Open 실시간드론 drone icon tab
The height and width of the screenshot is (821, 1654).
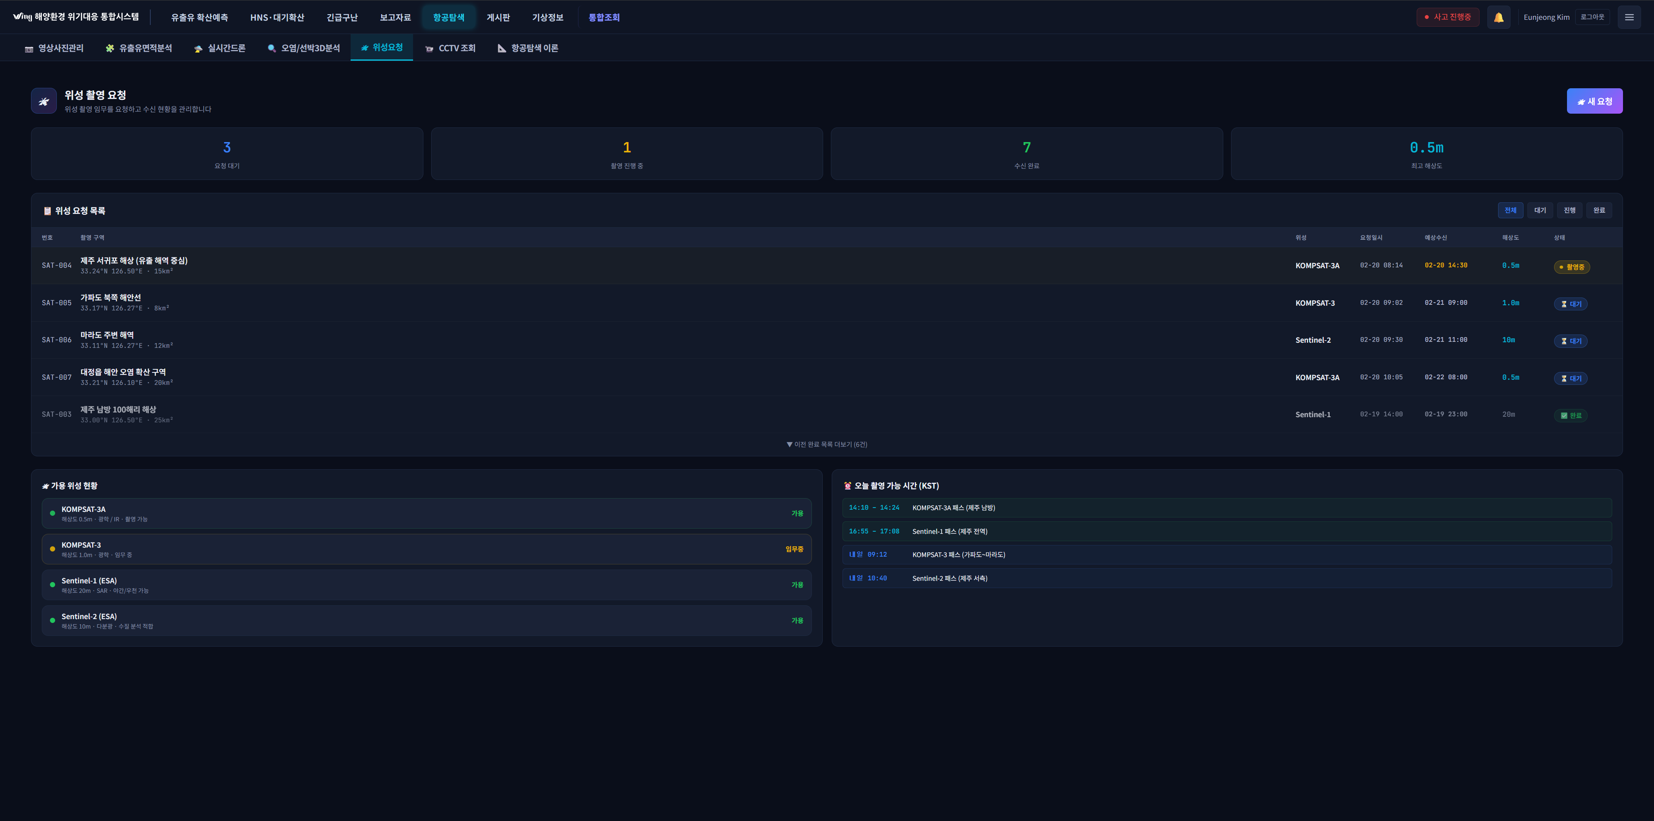click(x=220, y=48)
